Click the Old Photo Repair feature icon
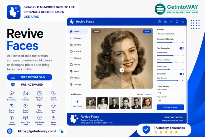 (40, 93)
